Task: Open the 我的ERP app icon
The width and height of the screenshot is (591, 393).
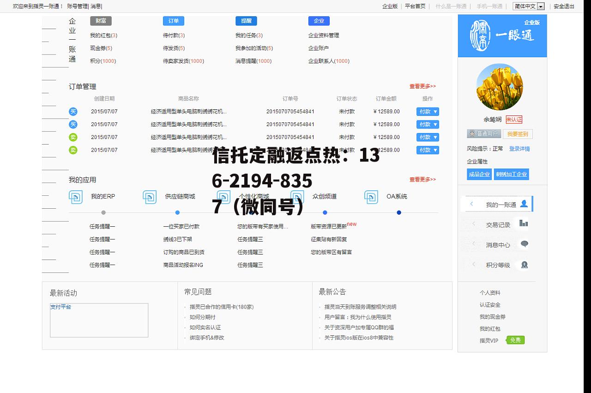Action: tap(76, 197)
